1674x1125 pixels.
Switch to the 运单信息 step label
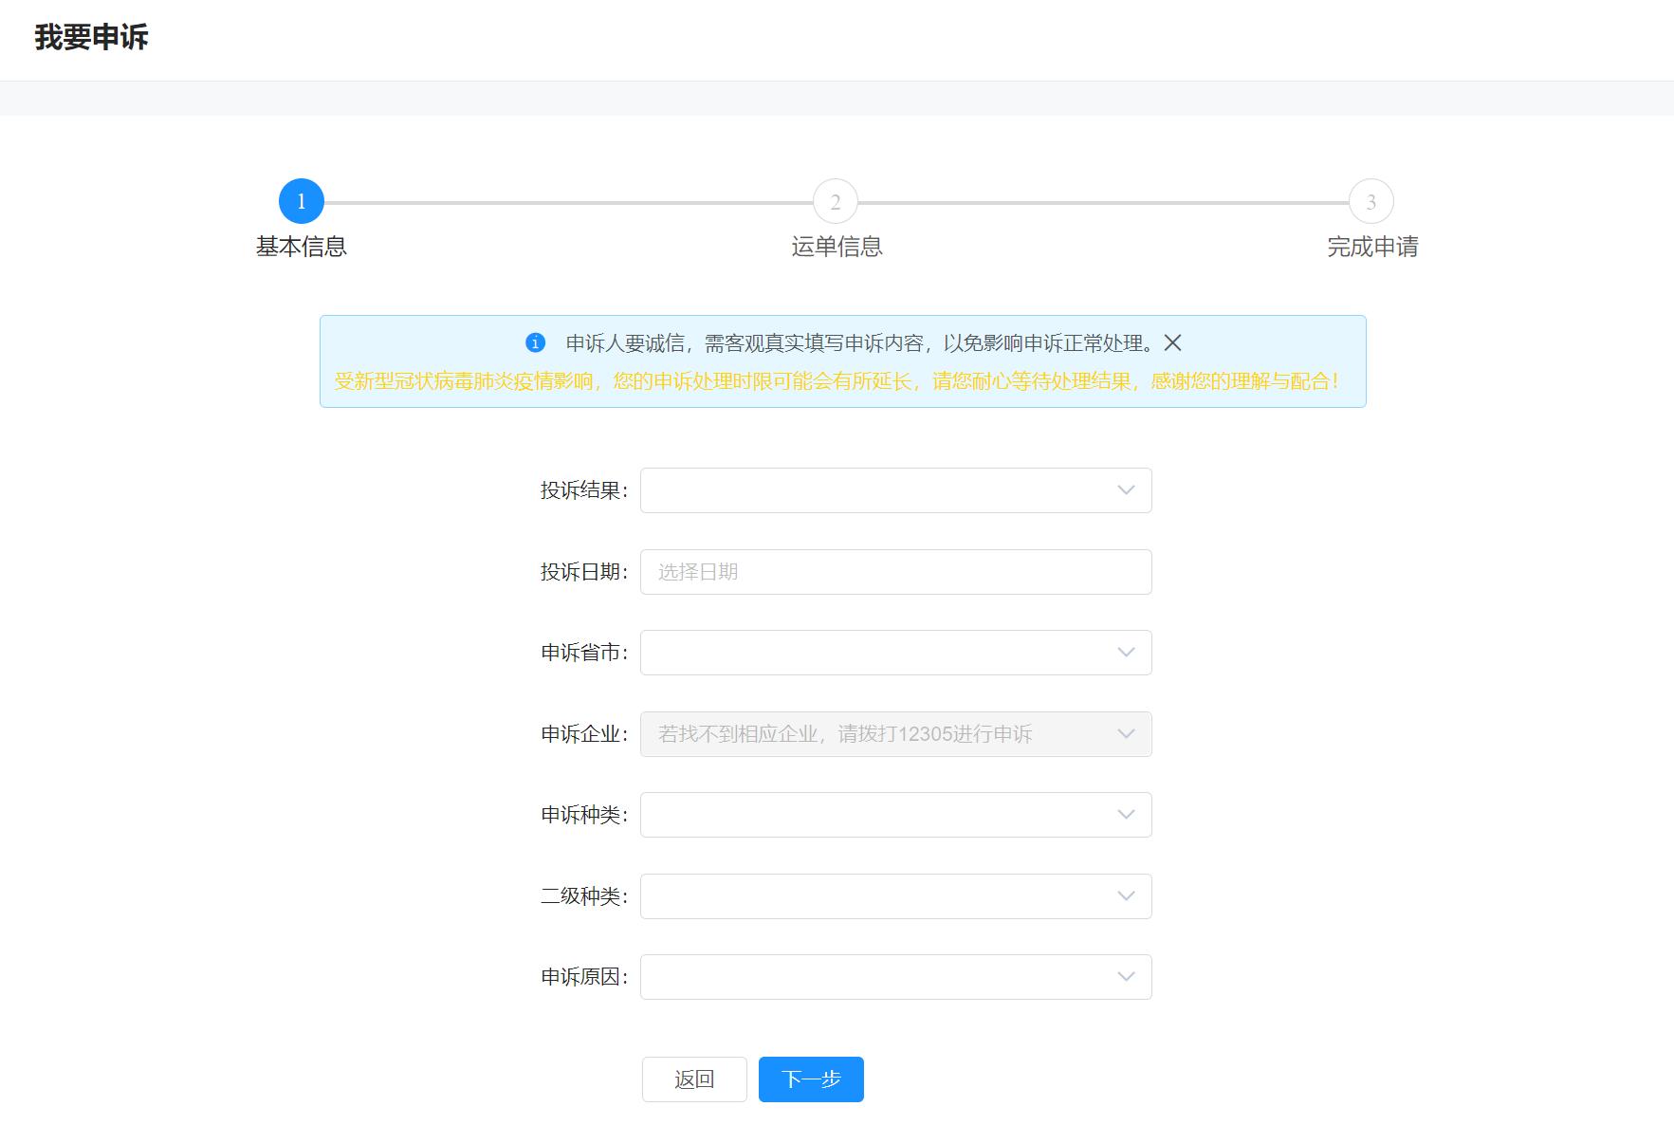[836, 247]
